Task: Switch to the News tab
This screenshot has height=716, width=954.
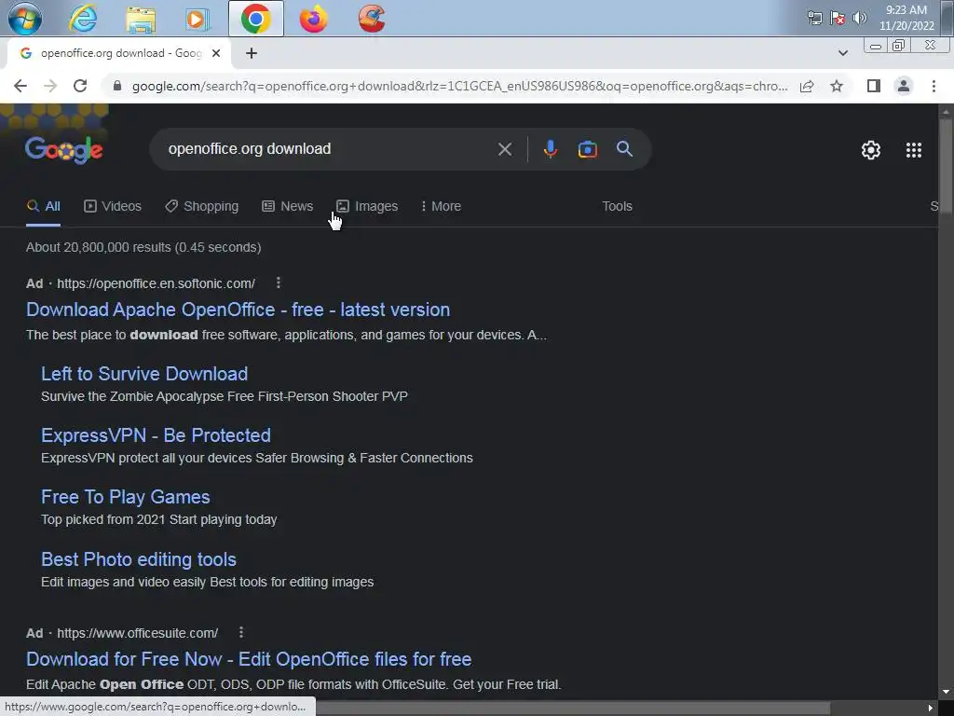Action: (x=287, y=206)
